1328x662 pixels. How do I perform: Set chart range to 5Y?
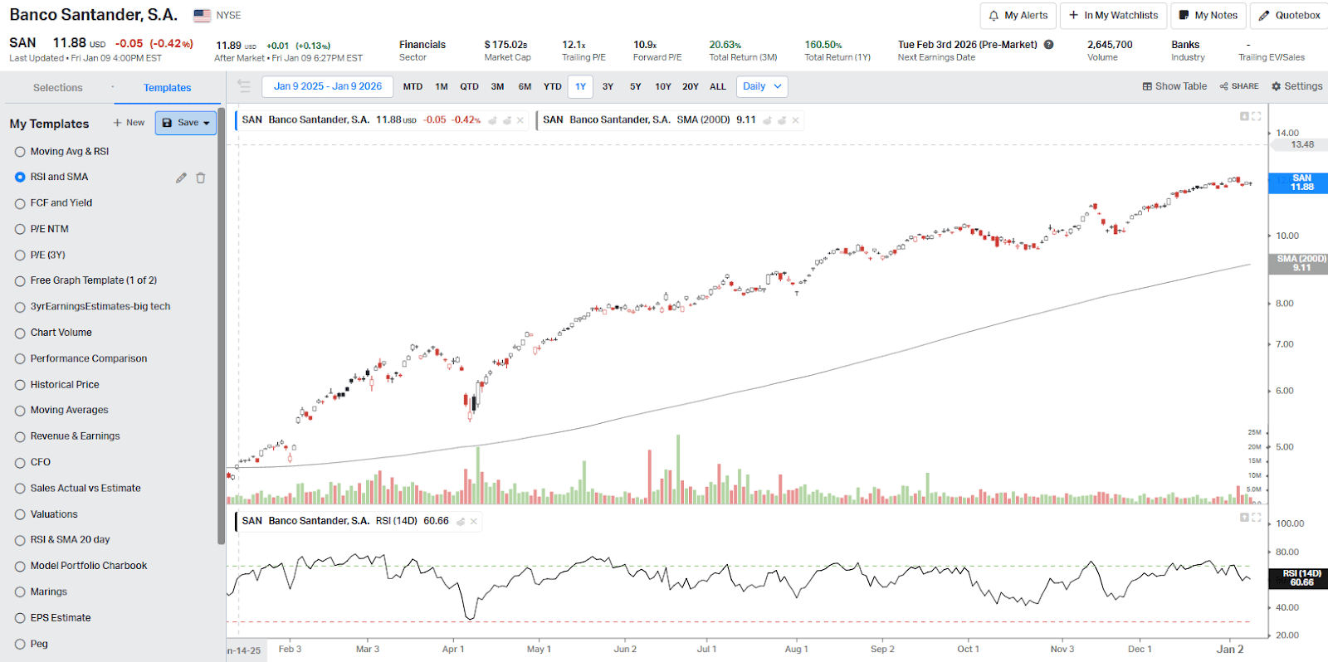(x=636, y=86)
